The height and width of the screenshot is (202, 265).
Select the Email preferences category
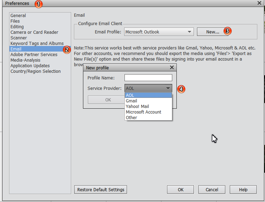pyautogui.click(x=40, y=49)
